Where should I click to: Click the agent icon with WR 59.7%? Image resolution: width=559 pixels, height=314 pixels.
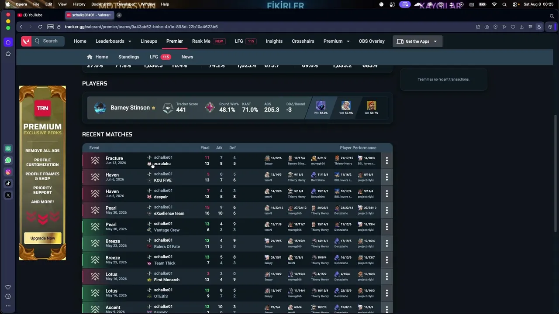point(371,106)
